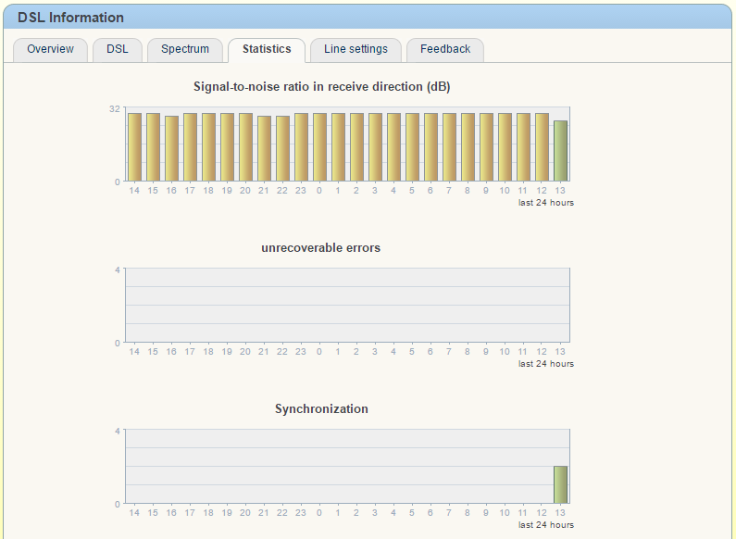
Task: Open the Feedback tab
Action: tap(445, 50)
